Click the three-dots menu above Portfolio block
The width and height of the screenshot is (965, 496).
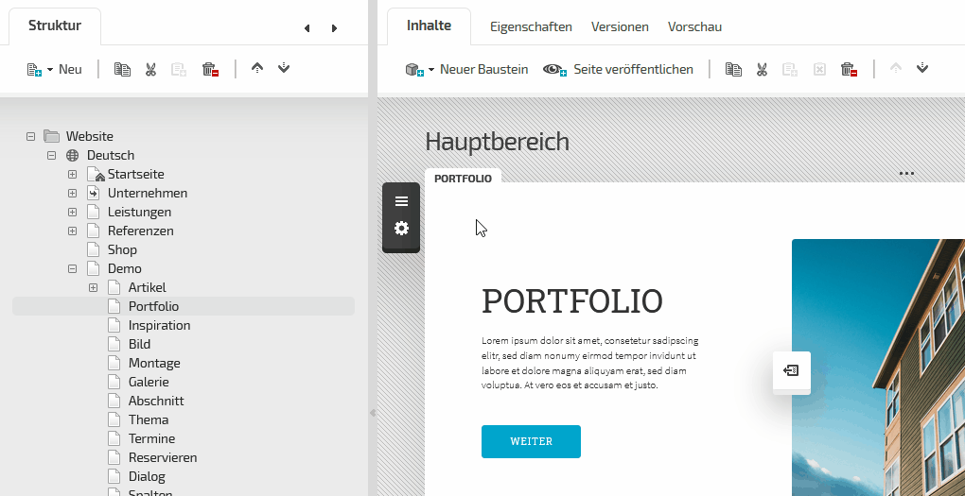906,174
